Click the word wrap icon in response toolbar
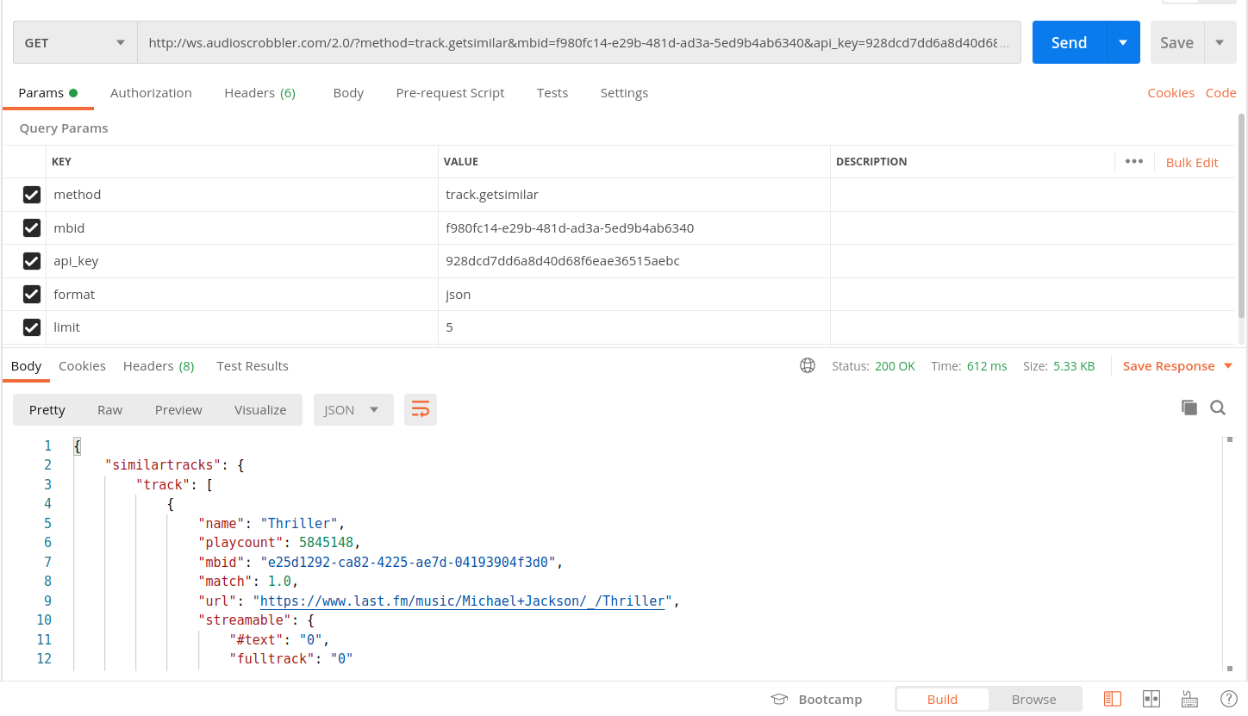 coord(421,409)
